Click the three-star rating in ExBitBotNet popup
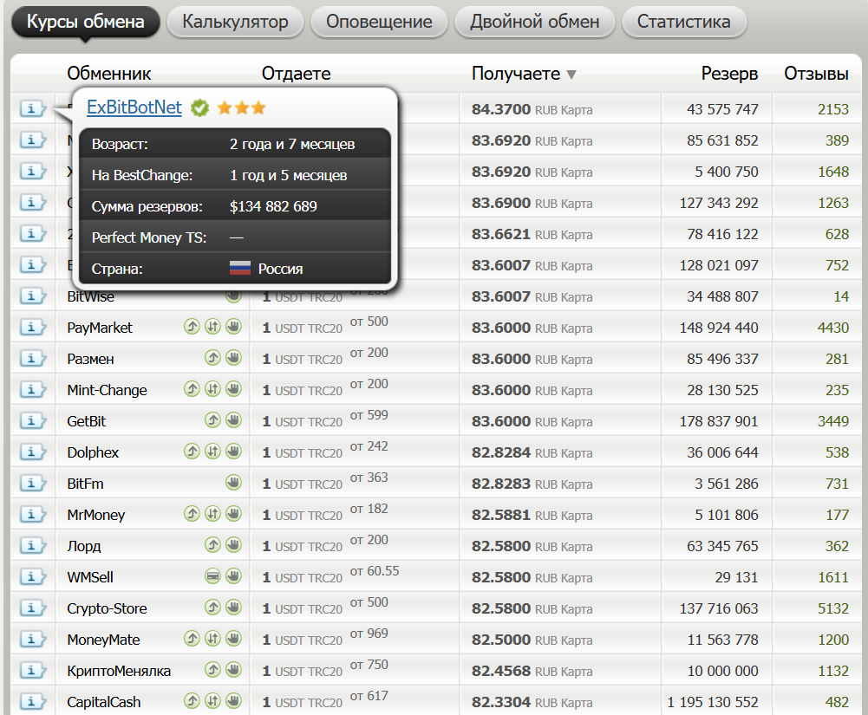Screen dimensions: 868x715 pos(241,107)
